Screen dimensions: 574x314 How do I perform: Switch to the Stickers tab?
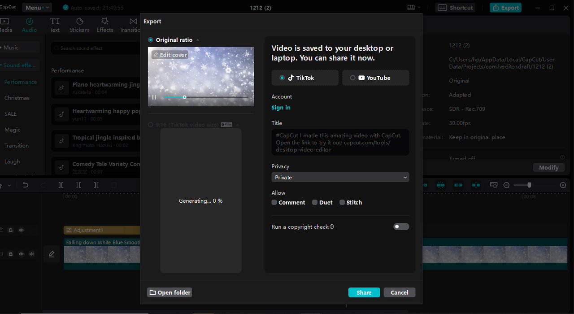pos(79,25)
